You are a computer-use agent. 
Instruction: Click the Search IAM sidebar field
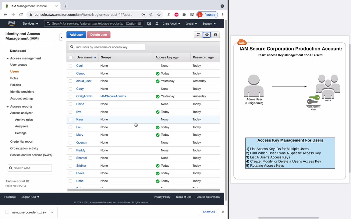(30, 168)
